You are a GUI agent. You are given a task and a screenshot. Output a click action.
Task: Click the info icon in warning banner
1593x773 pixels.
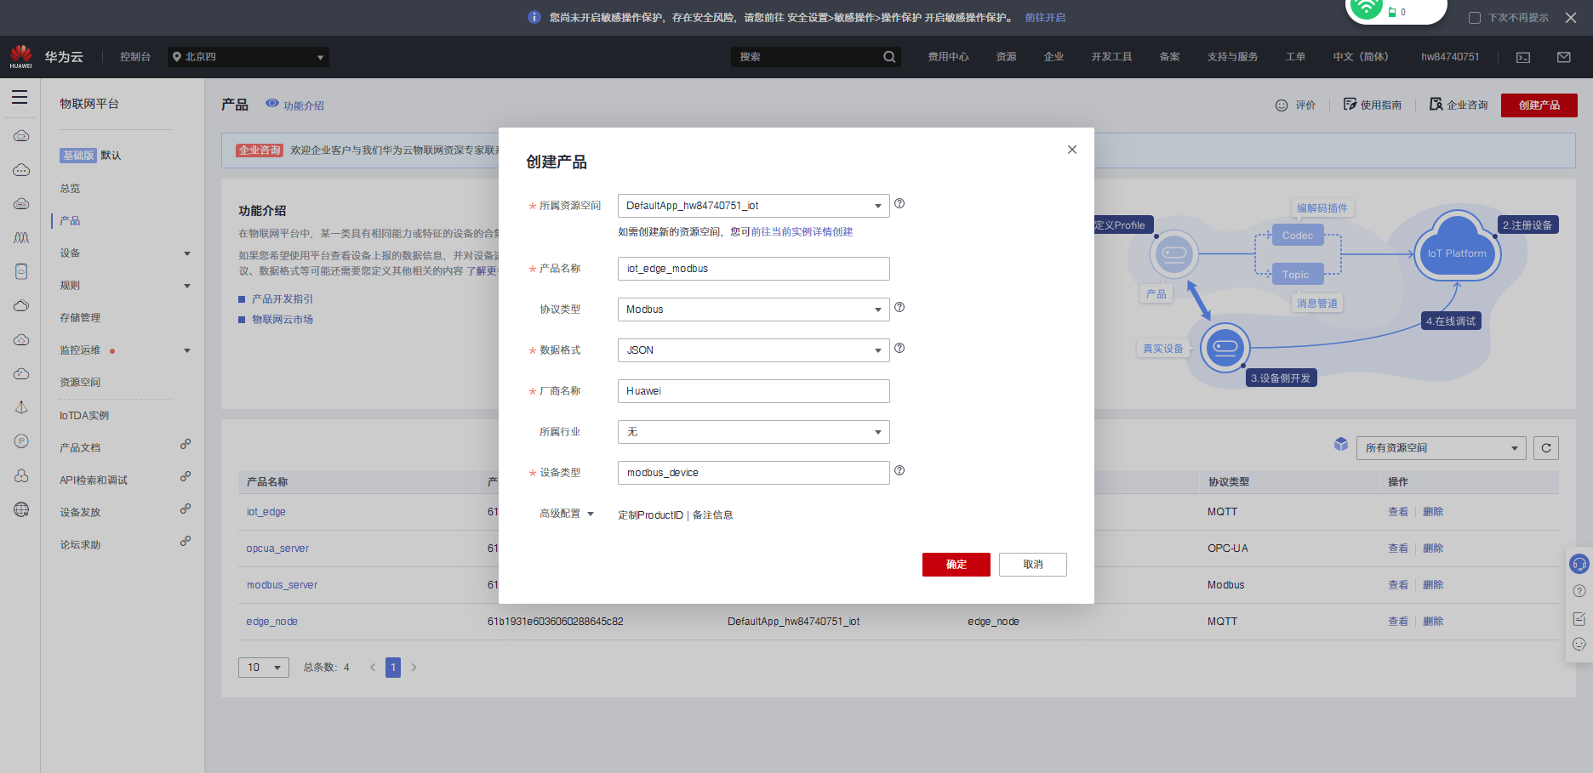(x=534, y=17)
